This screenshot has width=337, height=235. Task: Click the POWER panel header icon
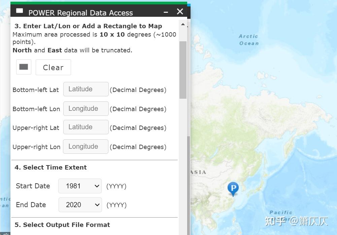20,11
